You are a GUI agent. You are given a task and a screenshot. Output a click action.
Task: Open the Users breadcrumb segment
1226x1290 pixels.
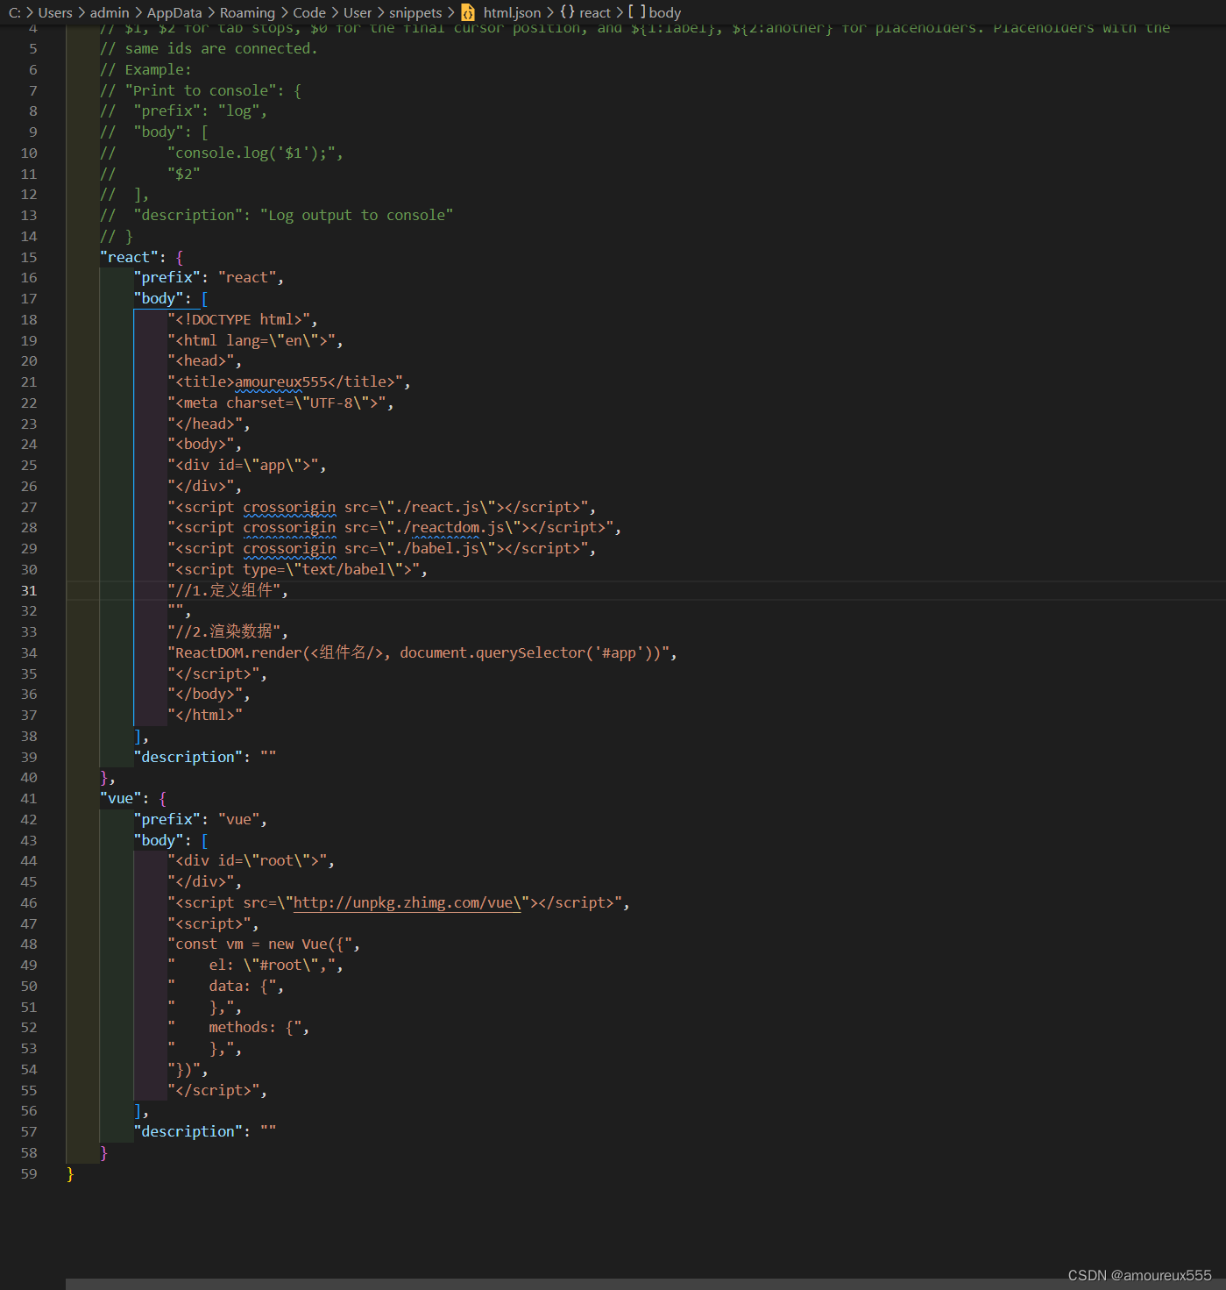pyautogui.click(x=55, y=12)
